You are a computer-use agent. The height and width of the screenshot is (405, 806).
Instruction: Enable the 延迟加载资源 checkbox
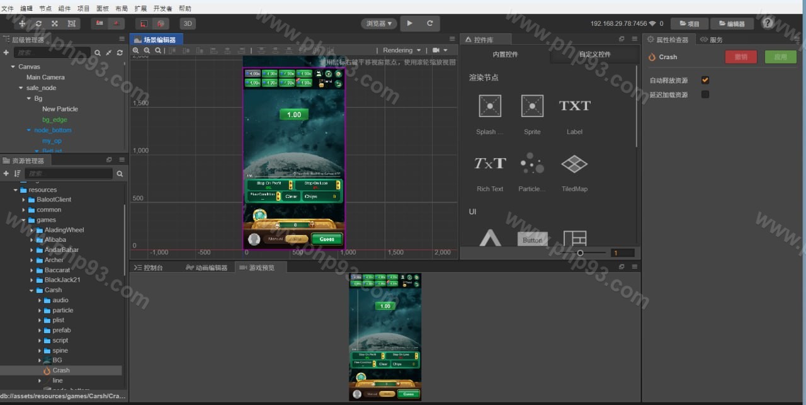click(x=705, y=94)
